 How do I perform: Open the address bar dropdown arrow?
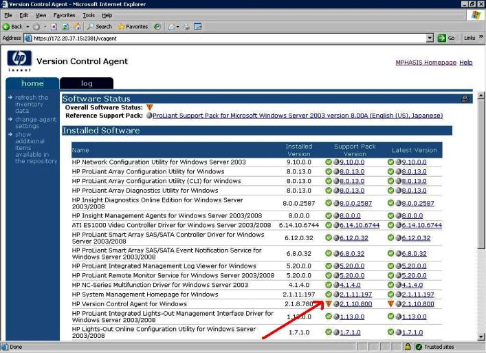click(x=430, y=38)
